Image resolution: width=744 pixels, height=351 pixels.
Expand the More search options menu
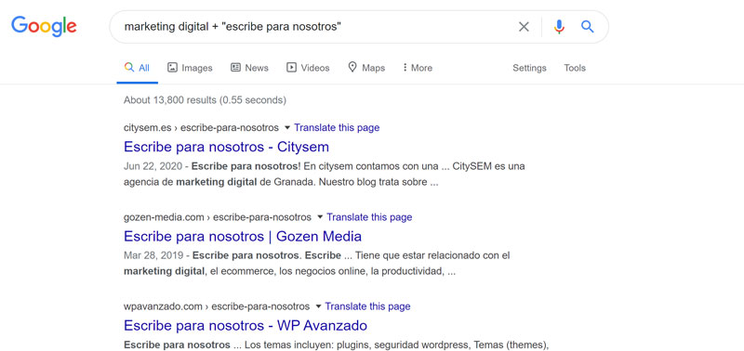417,68
